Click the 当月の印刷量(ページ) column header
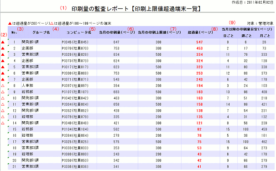Viewport: 276px width, 171px height. [117, 32]
